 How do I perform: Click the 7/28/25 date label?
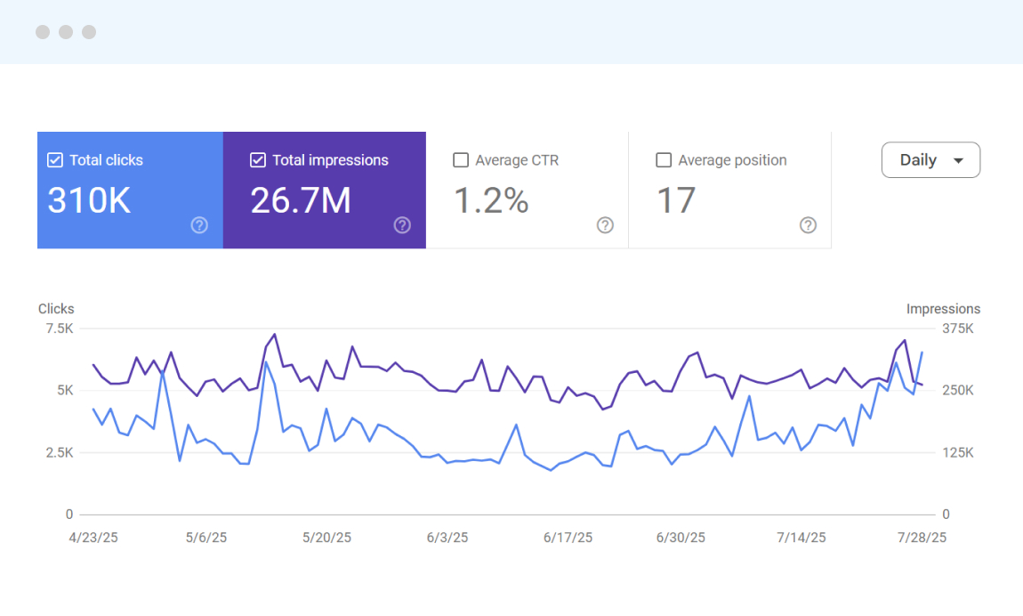click(922, 538)
